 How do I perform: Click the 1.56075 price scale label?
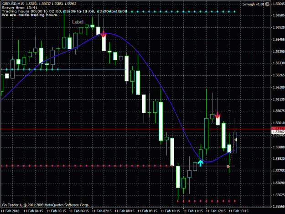coord(279,111)
